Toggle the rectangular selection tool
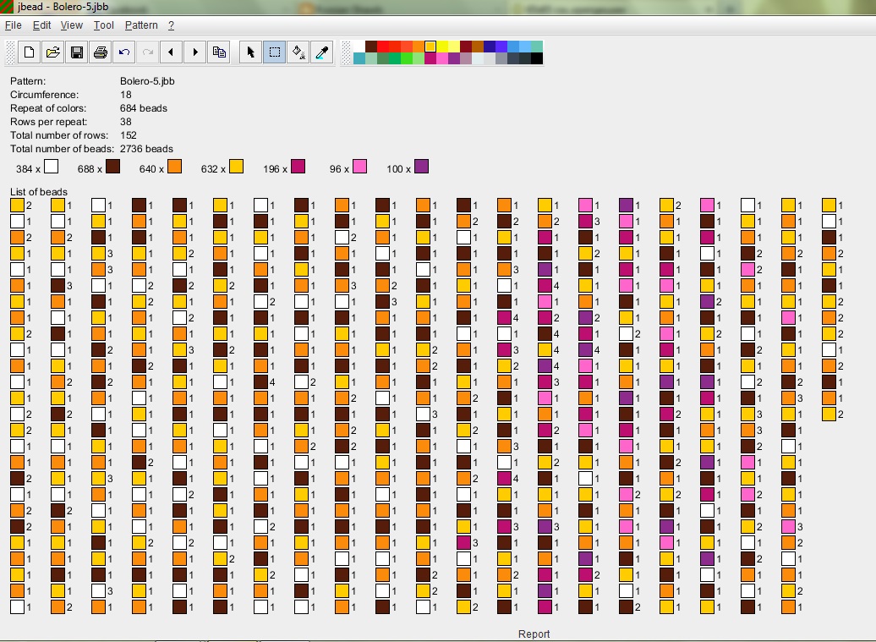 tap(275, 52)
